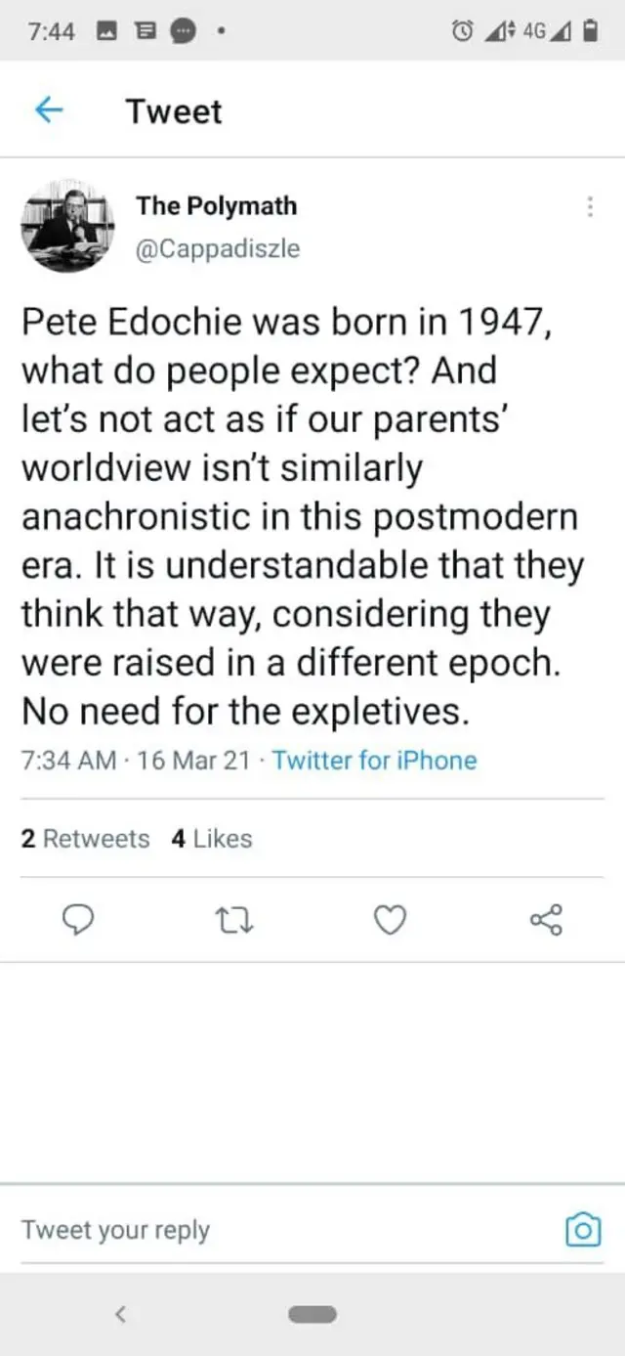Viewport: 625px width, 1356px height.
Task: Tap the @Cappadiszle handle
Action: click(x=218, y=248)
